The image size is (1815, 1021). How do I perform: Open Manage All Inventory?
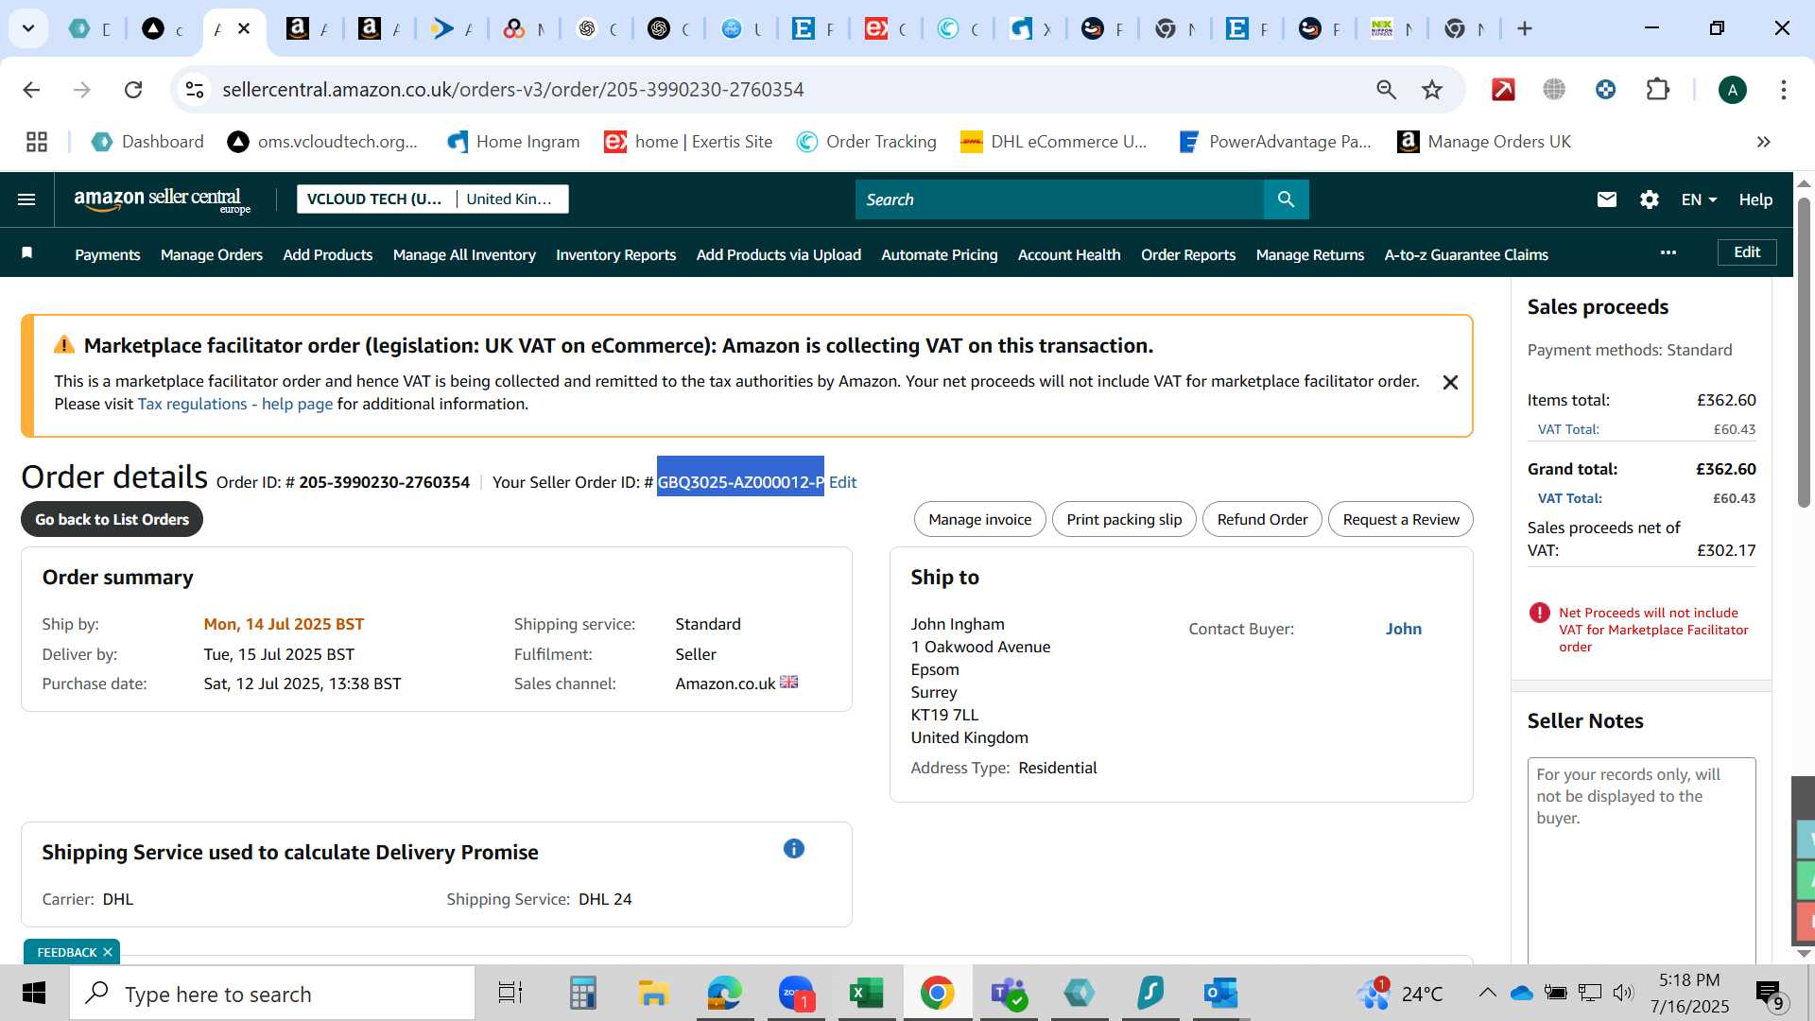pos(464,254)
